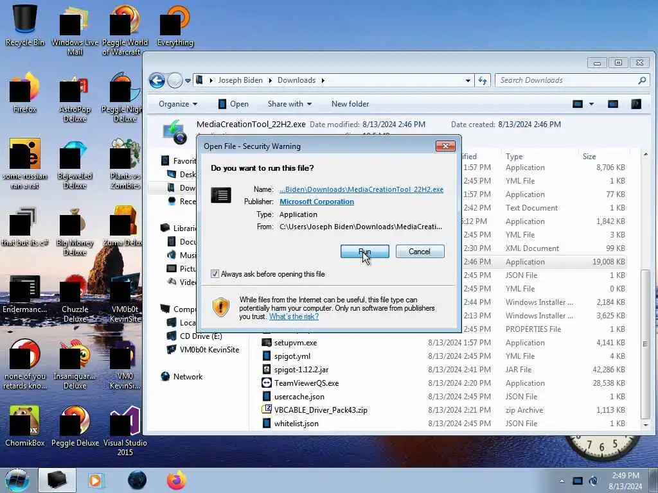Expand address bar history dropdown
658x493 pixels.
pos(468,80)
